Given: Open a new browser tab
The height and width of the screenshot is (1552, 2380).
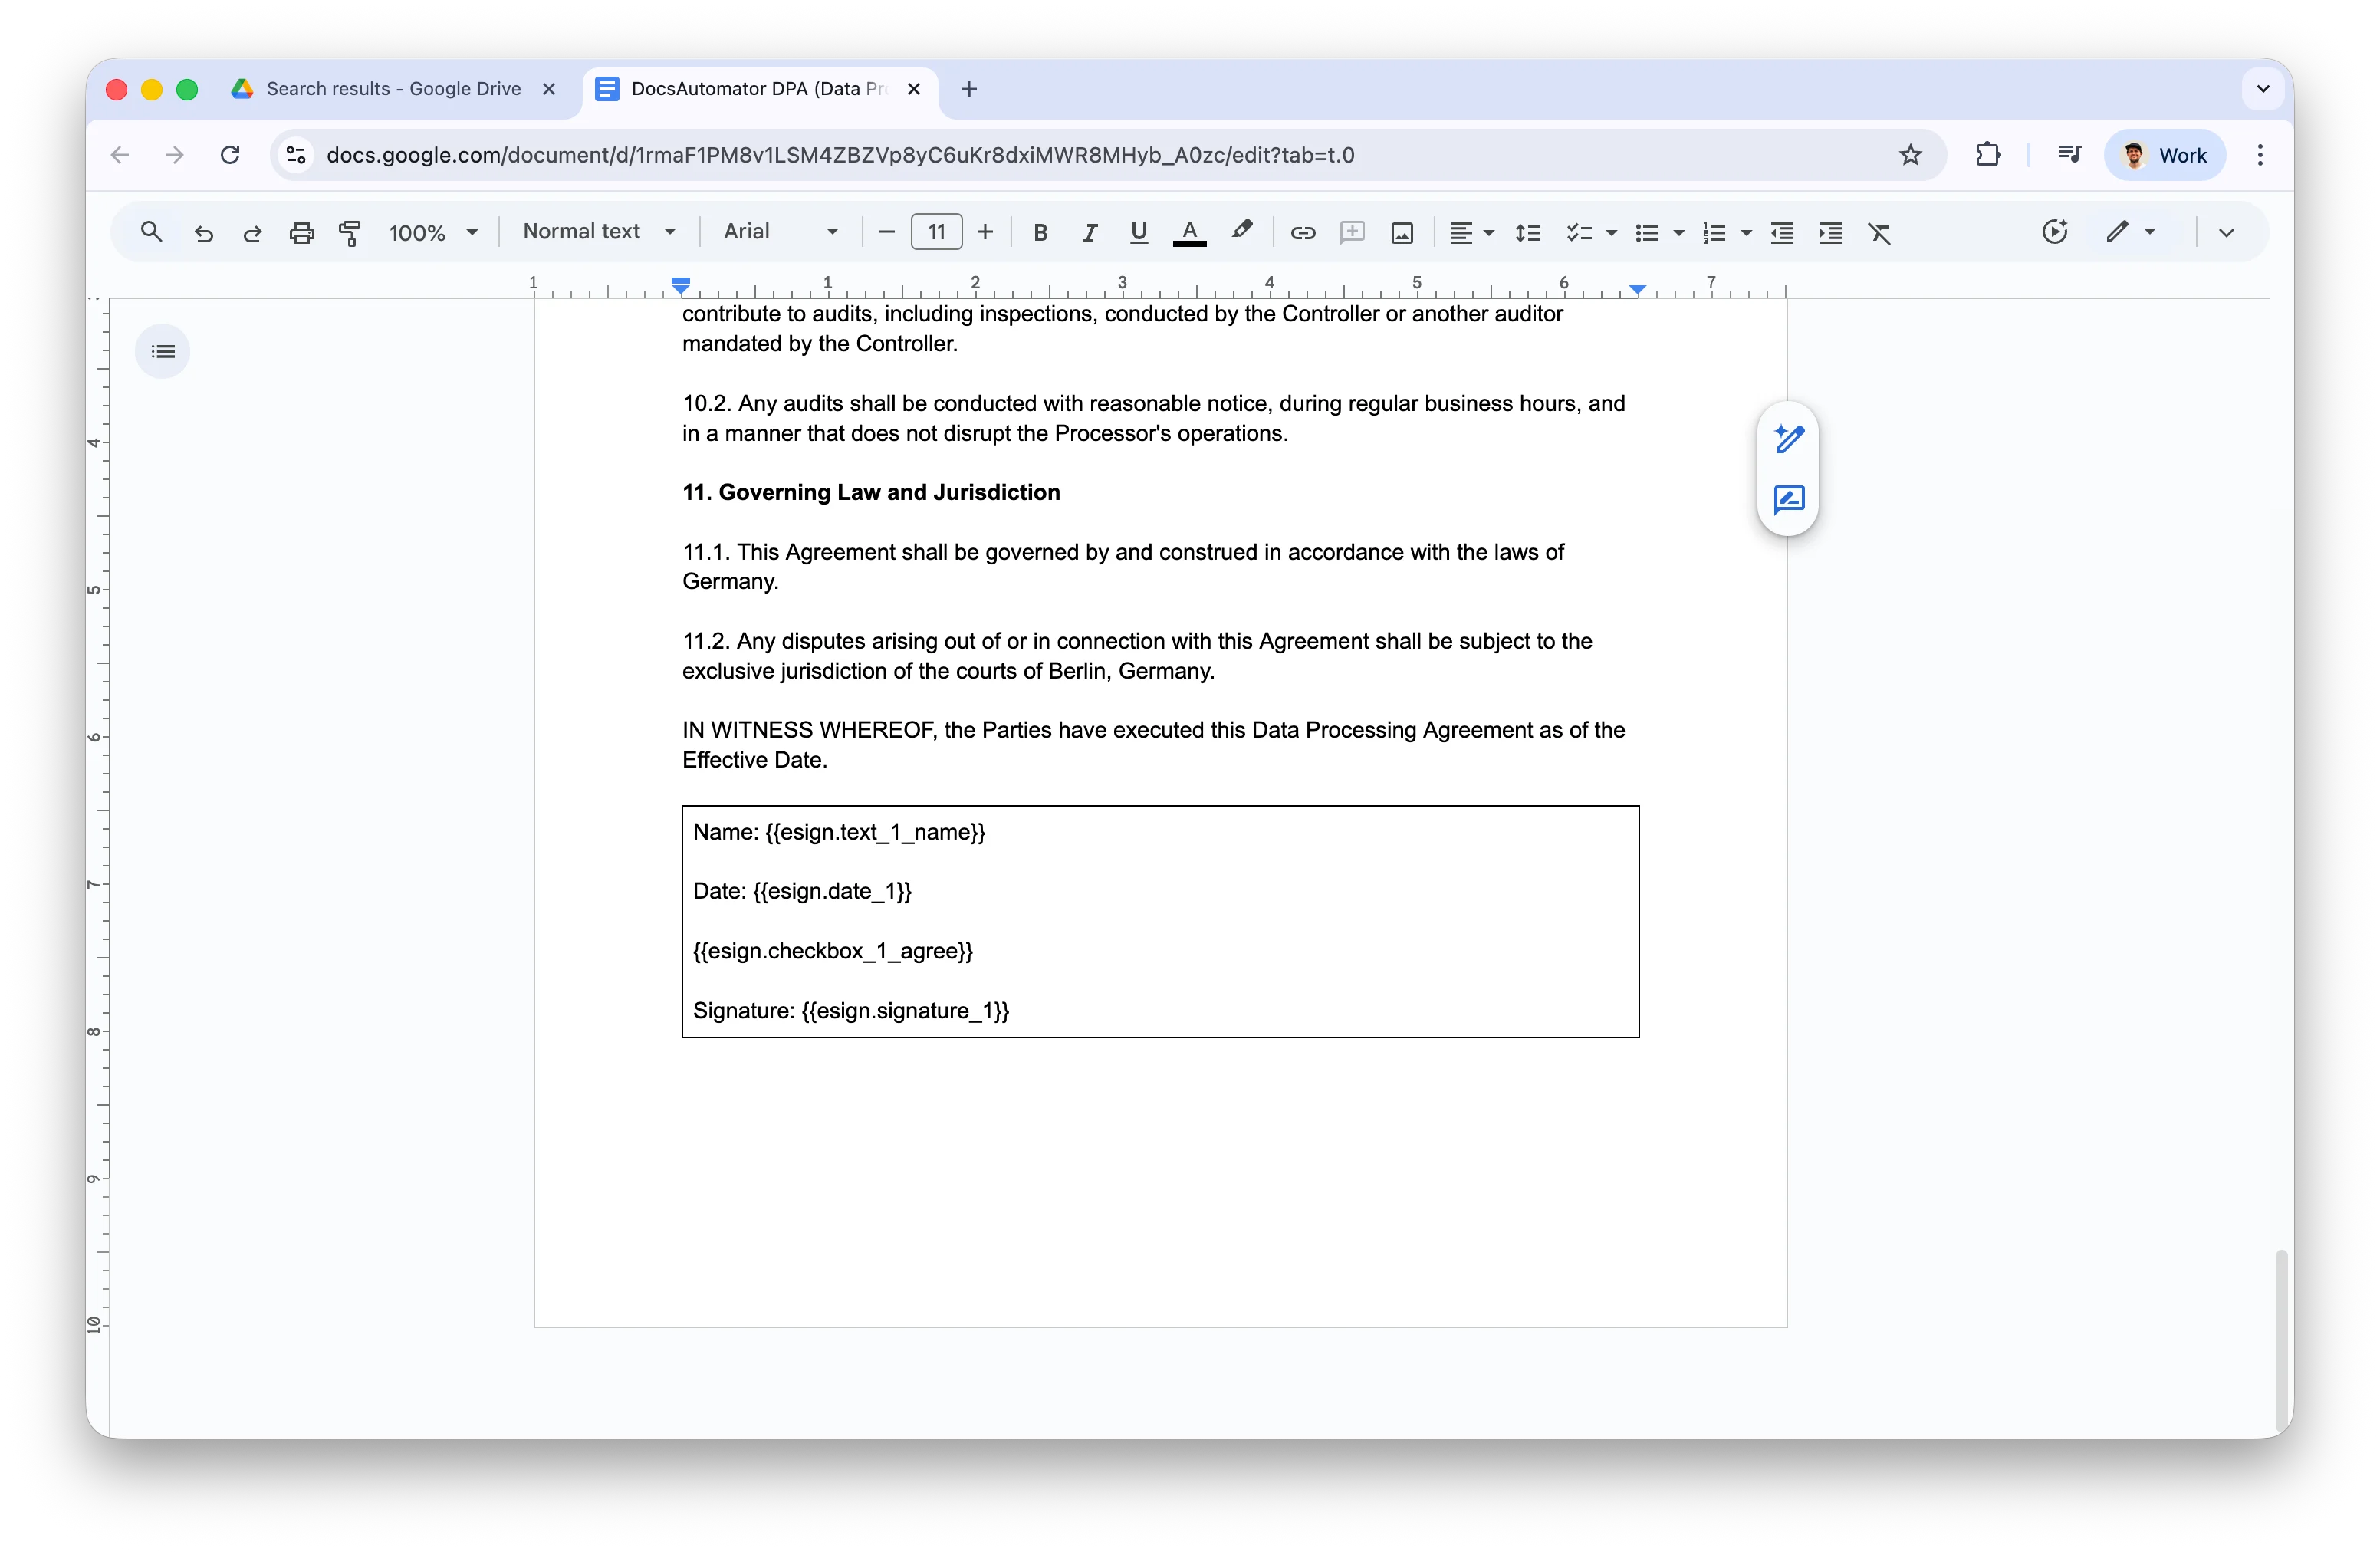Looking at the screenshot, I should tap(968, 89).
